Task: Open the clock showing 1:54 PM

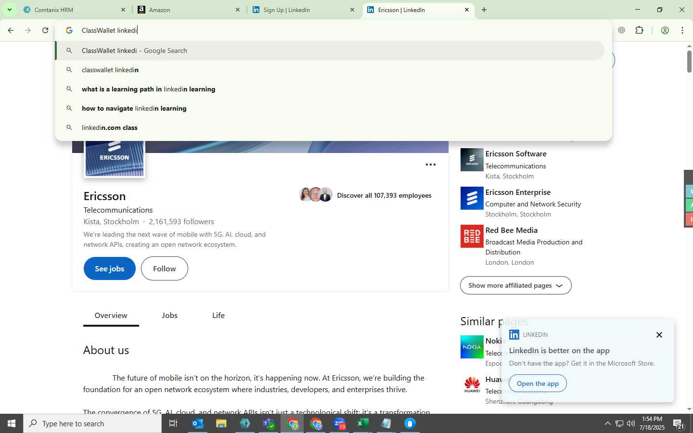Action: [652, 423]
